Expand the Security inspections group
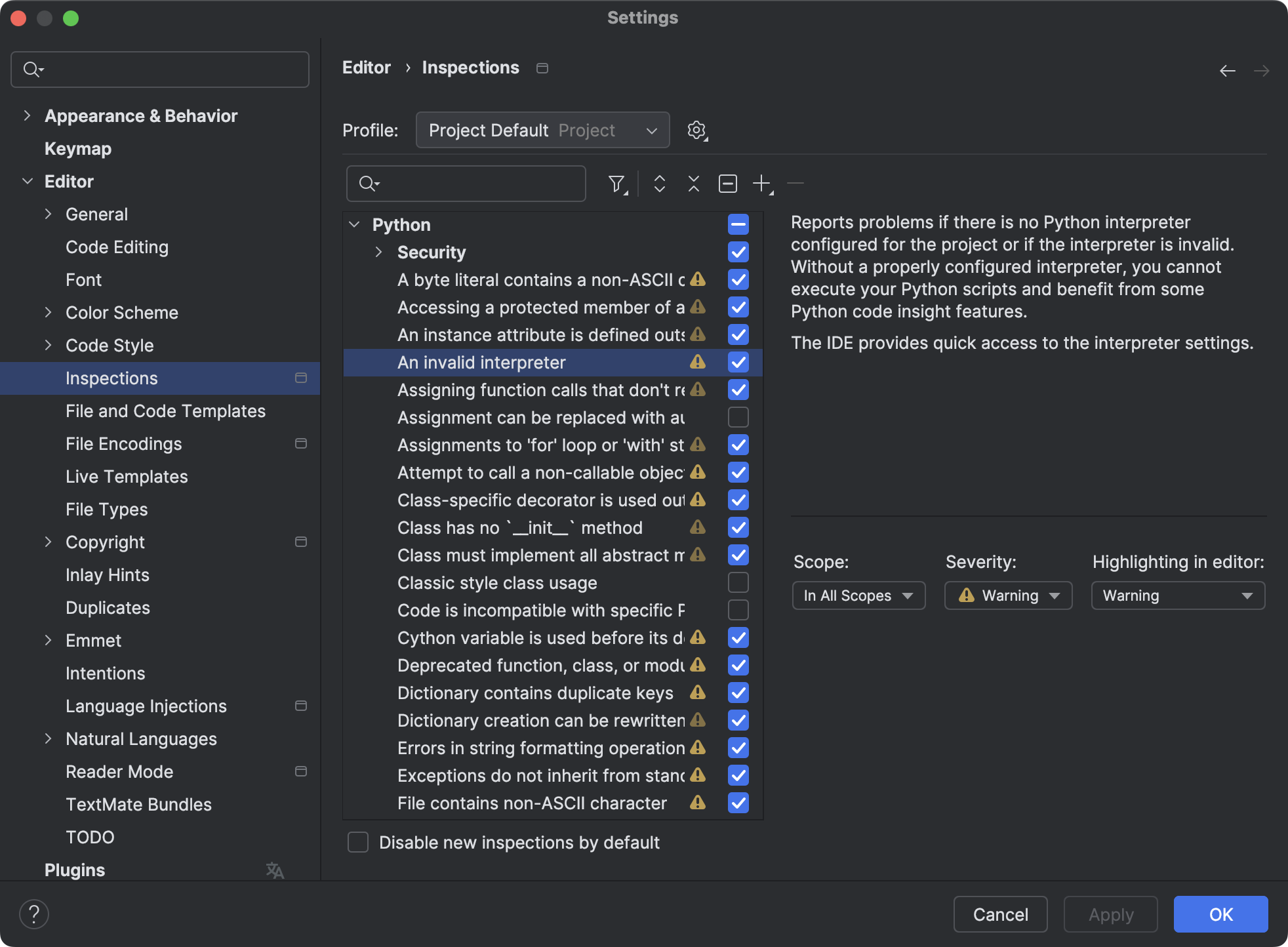Viewport: 1288px width, 947px height. click(x=378, y=252)
